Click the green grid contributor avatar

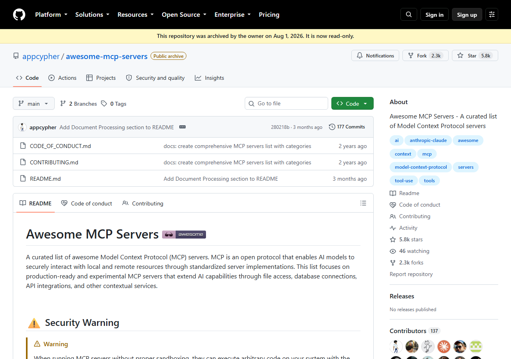click(476, 346)
